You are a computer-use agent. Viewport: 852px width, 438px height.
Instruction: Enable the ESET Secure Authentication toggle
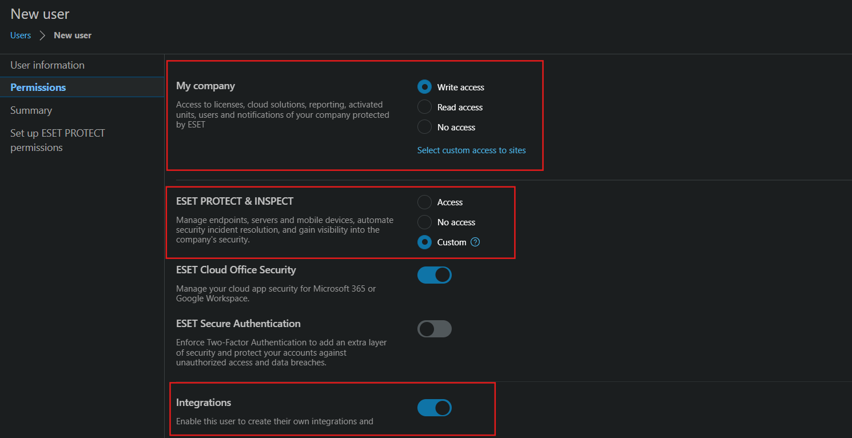point(434,329)
